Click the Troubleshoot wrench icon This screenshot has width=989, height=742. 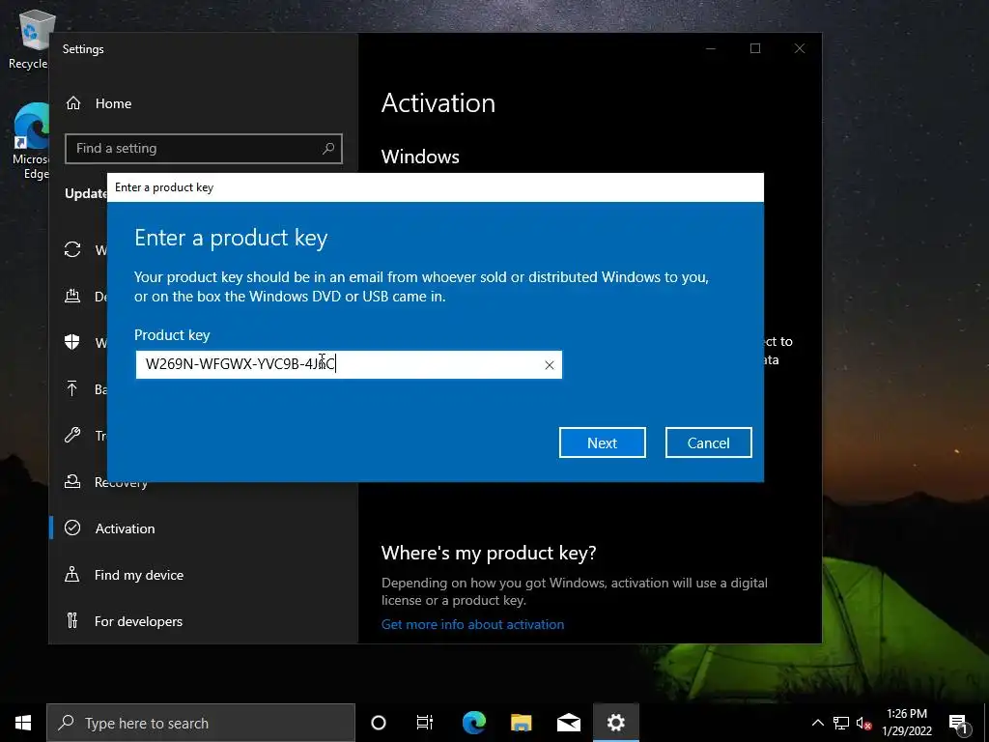tap(72, 435)
